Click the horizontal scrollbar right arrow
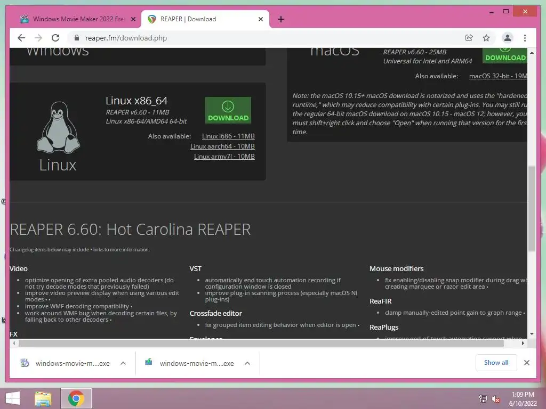Screen dimensions: 546x409 point(523,343)
